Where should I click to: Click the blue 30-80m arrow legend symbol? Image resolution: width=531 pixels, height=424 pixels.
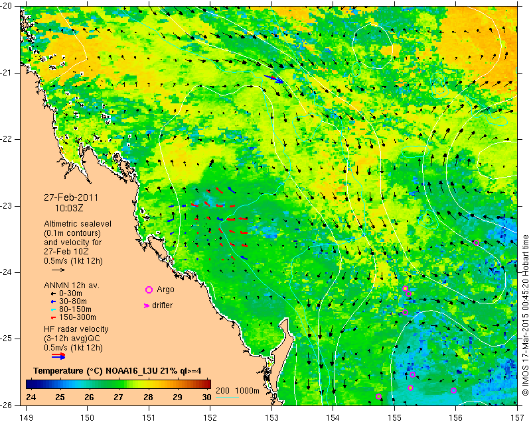53,301
